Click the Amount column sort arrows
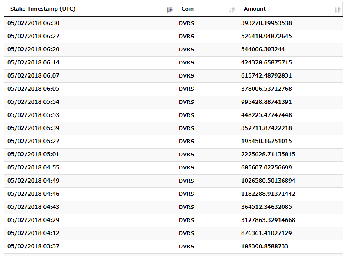 point(338,10)
